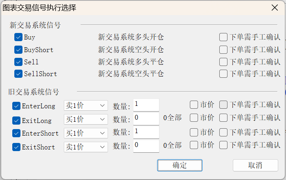Screen dimensions: 286x180
Task: Open the EnterShort price type dropdown
Action: click(86, 133)
